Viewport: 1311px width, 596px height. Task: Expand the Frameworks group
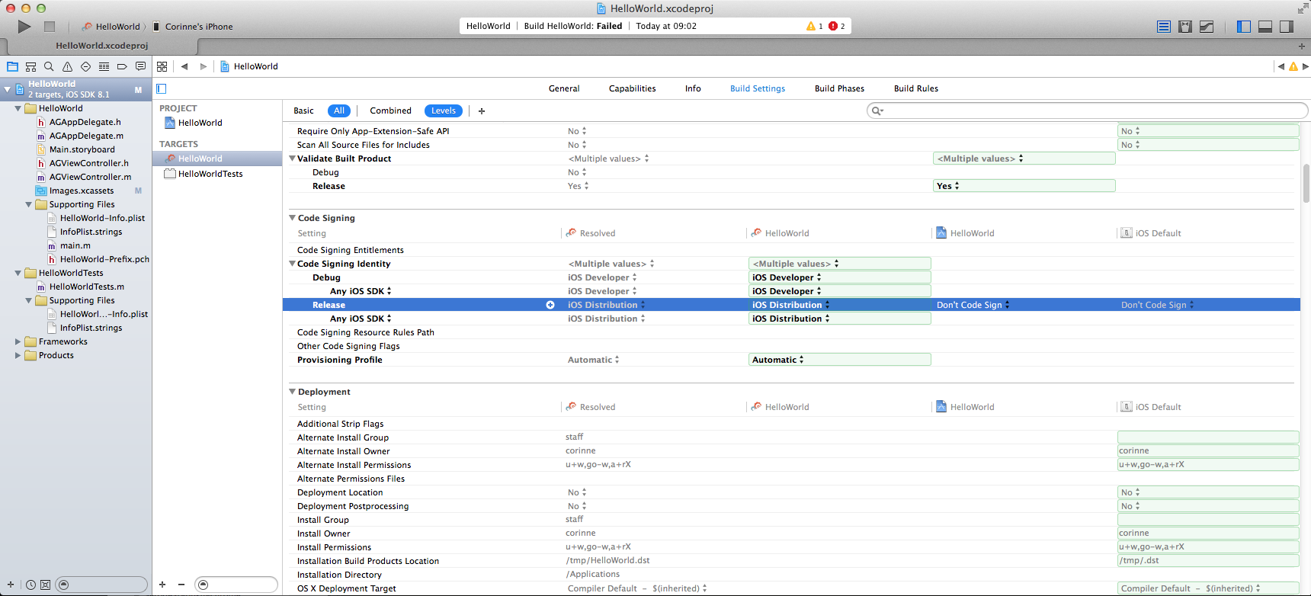click(x=18, y=341)
